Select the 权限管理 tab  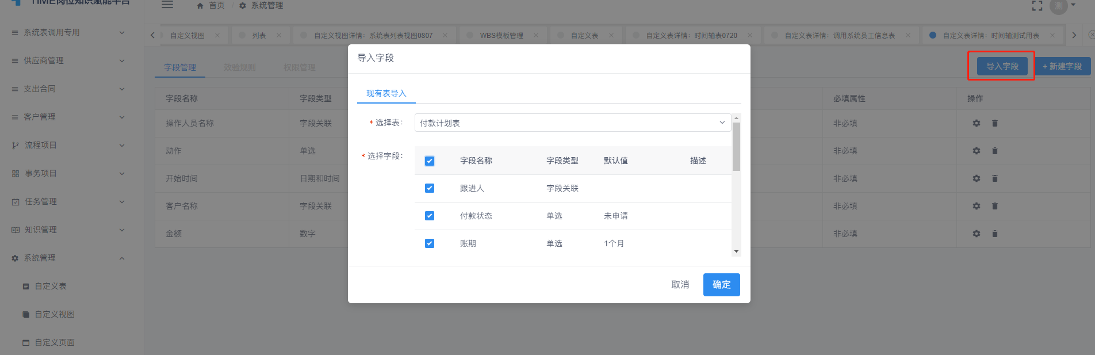pyautogui.click(x=300, y=67)
